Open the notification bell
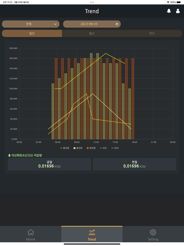Image resolution: width=184 pixels, height=246 pixels. [169, 11]
